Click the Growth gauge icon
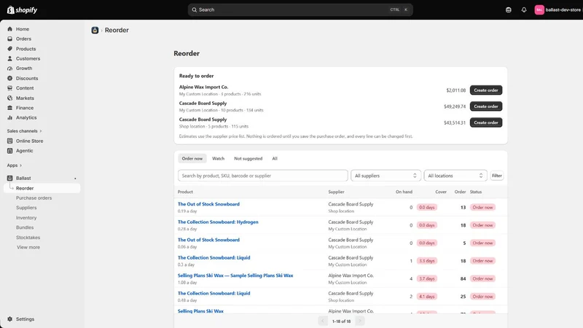Image resolution: width=583 pixels, height=328 pixels. 10,69
